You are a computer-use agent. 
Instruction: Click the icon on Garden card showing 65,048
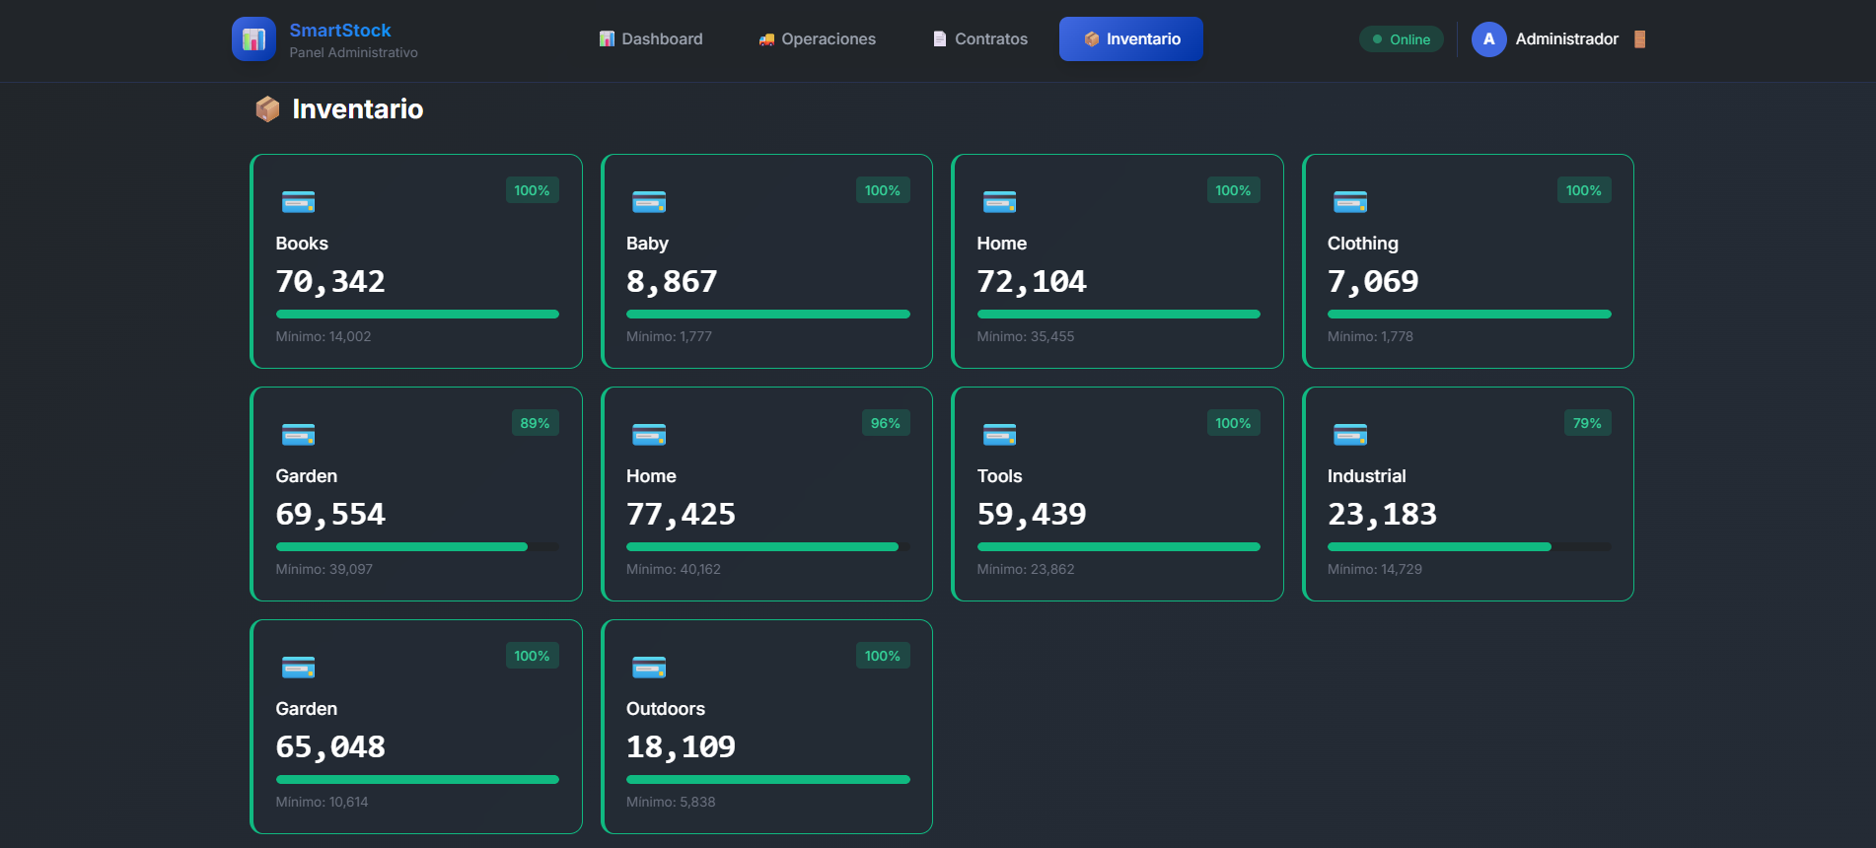tap(298, 668)
